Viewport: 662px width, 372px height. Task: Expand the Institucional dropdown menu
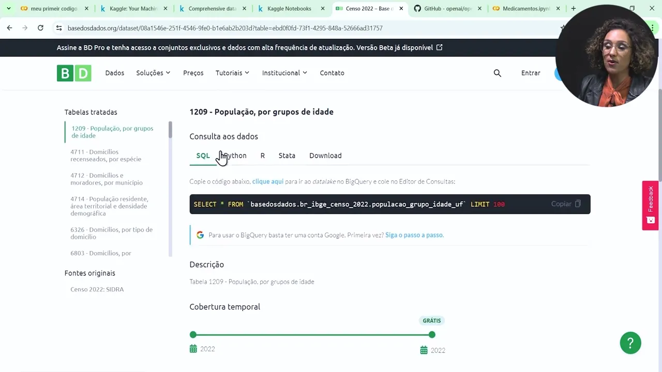pyautogui.click(x=284, y=73)
